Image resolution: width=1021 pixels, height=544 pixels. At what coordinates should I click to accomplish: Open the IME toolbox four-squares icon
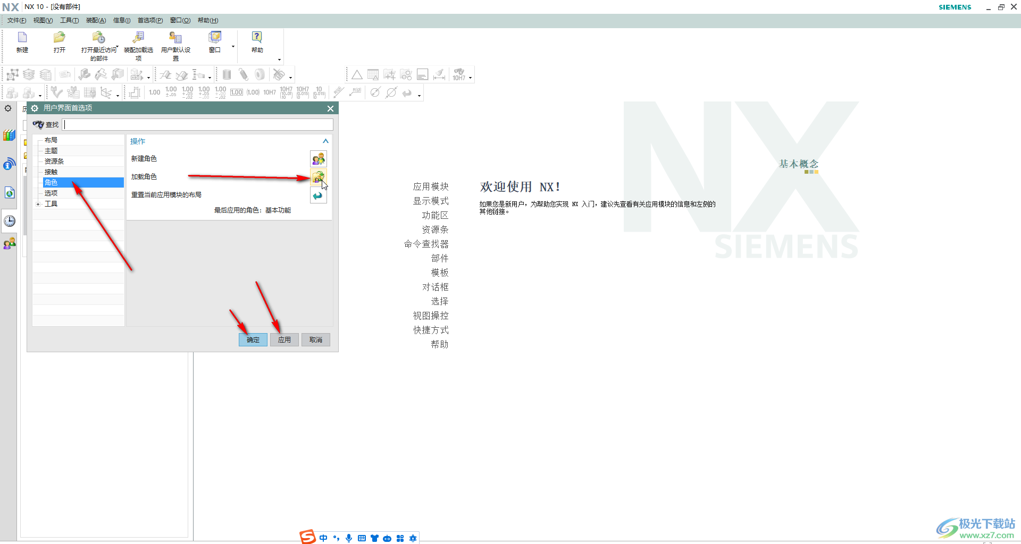pyautogui.click(x=400, y=538)
